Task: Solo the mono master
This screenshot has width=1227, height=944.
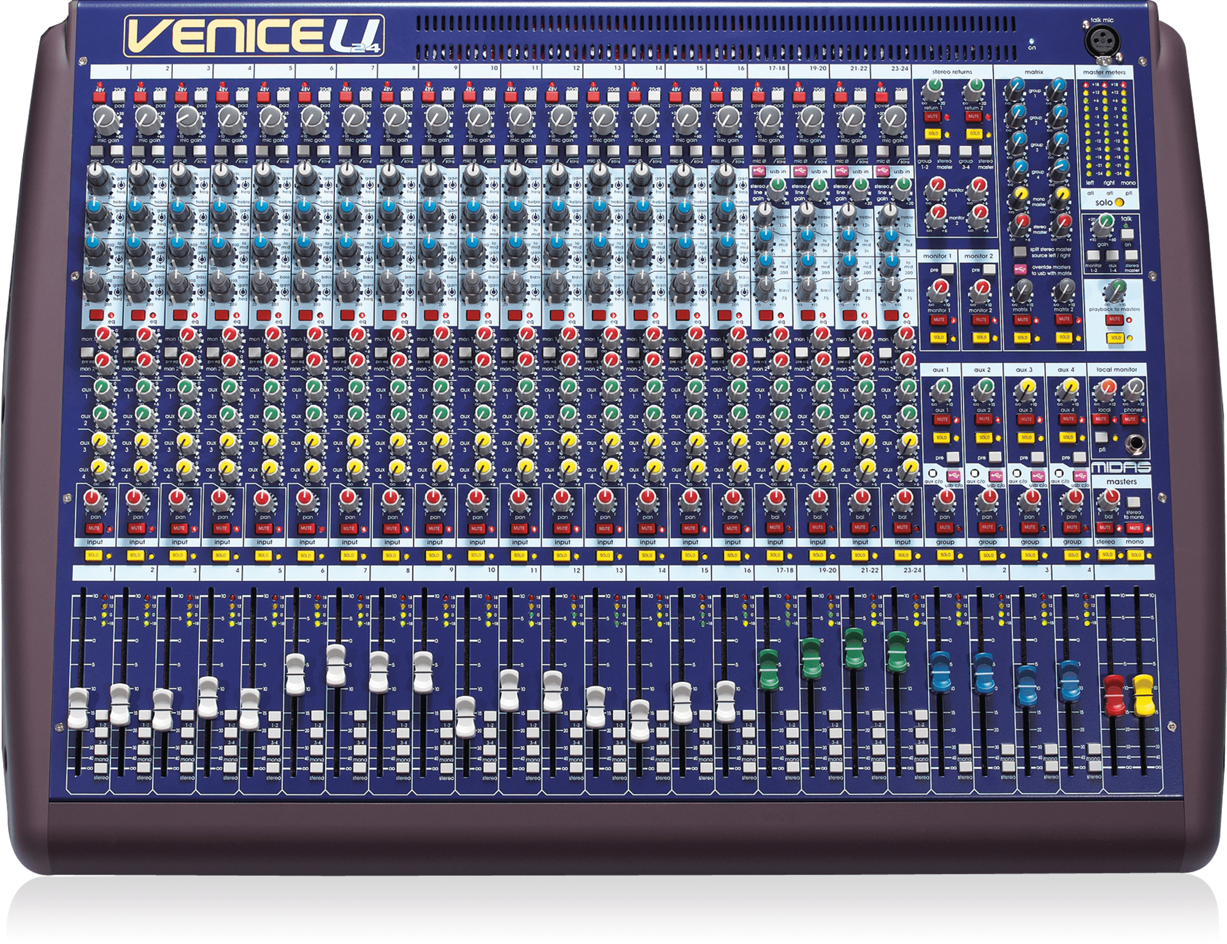Action: [1136, 555]
